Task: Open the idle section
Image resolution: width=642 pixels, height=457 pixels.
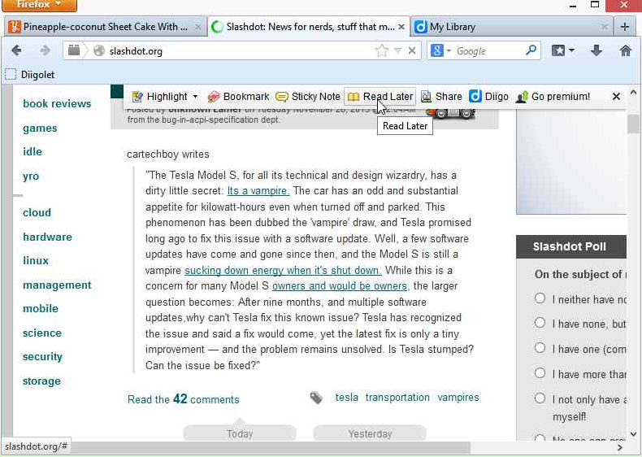Action: pyautogui.click(x=33, y=151)
